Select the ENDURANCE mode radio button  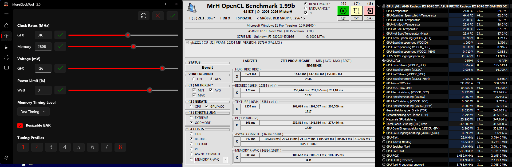click(x=306, y=9)
